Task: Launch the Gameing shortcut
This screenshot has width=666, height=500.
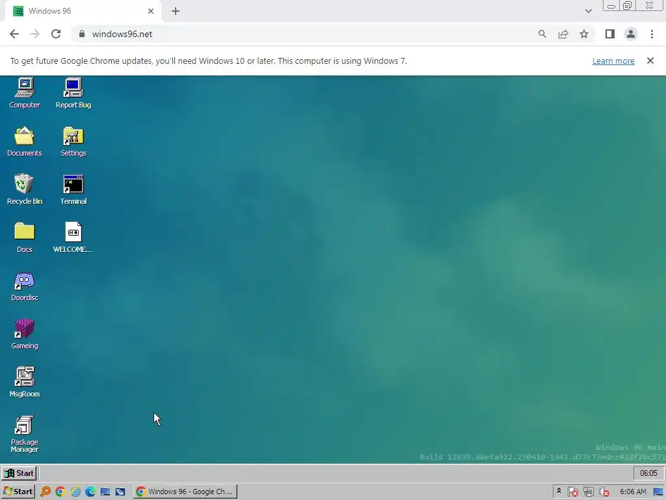Action: 24,334
